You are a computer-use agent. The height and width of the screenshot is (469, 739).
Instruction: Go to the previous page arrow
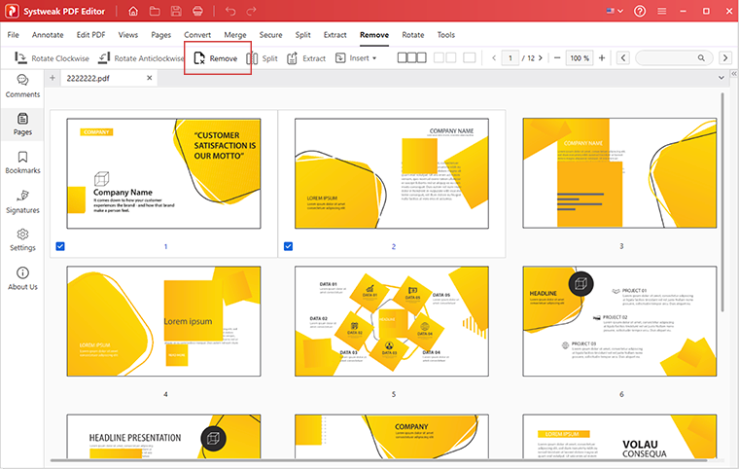494,58
